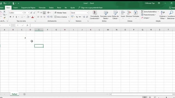This screenshot has width=175, height=98.
Task: Click the Copy icon
Action: (x=4, y=14)
